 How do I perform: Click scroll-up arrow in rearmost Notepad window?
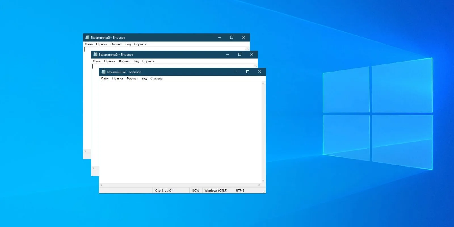[247, 49]
